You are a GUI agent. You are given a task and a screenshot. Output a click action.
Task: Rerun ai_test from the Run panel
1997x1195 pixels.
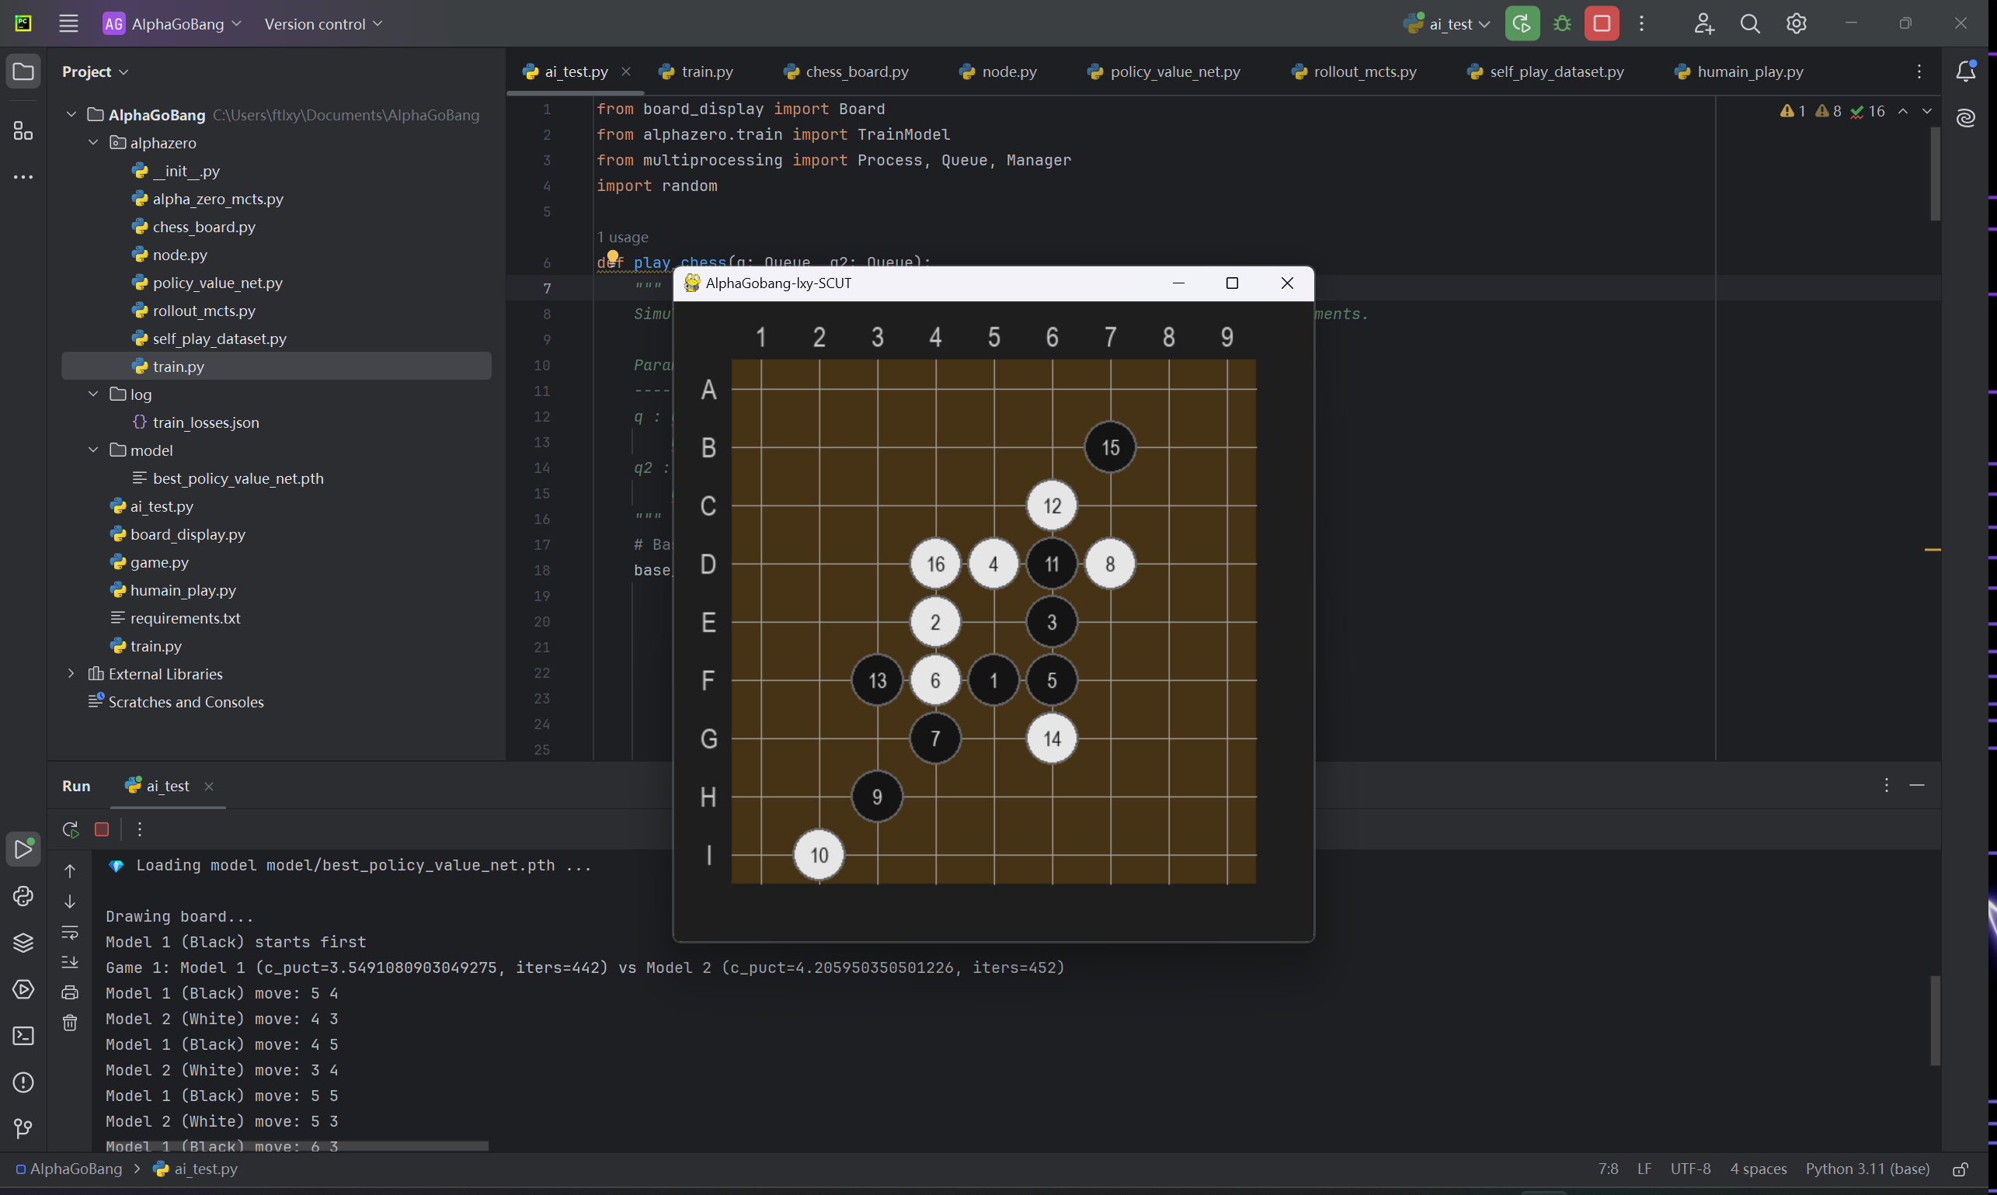click(70, 829)
